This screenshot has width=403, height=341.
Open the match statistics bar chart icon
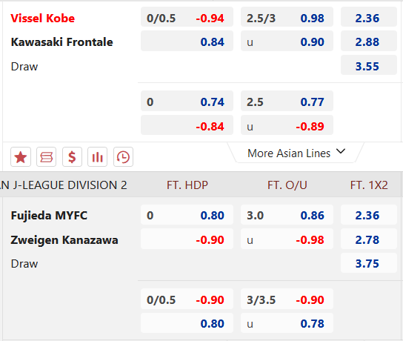tap(97, 157)
